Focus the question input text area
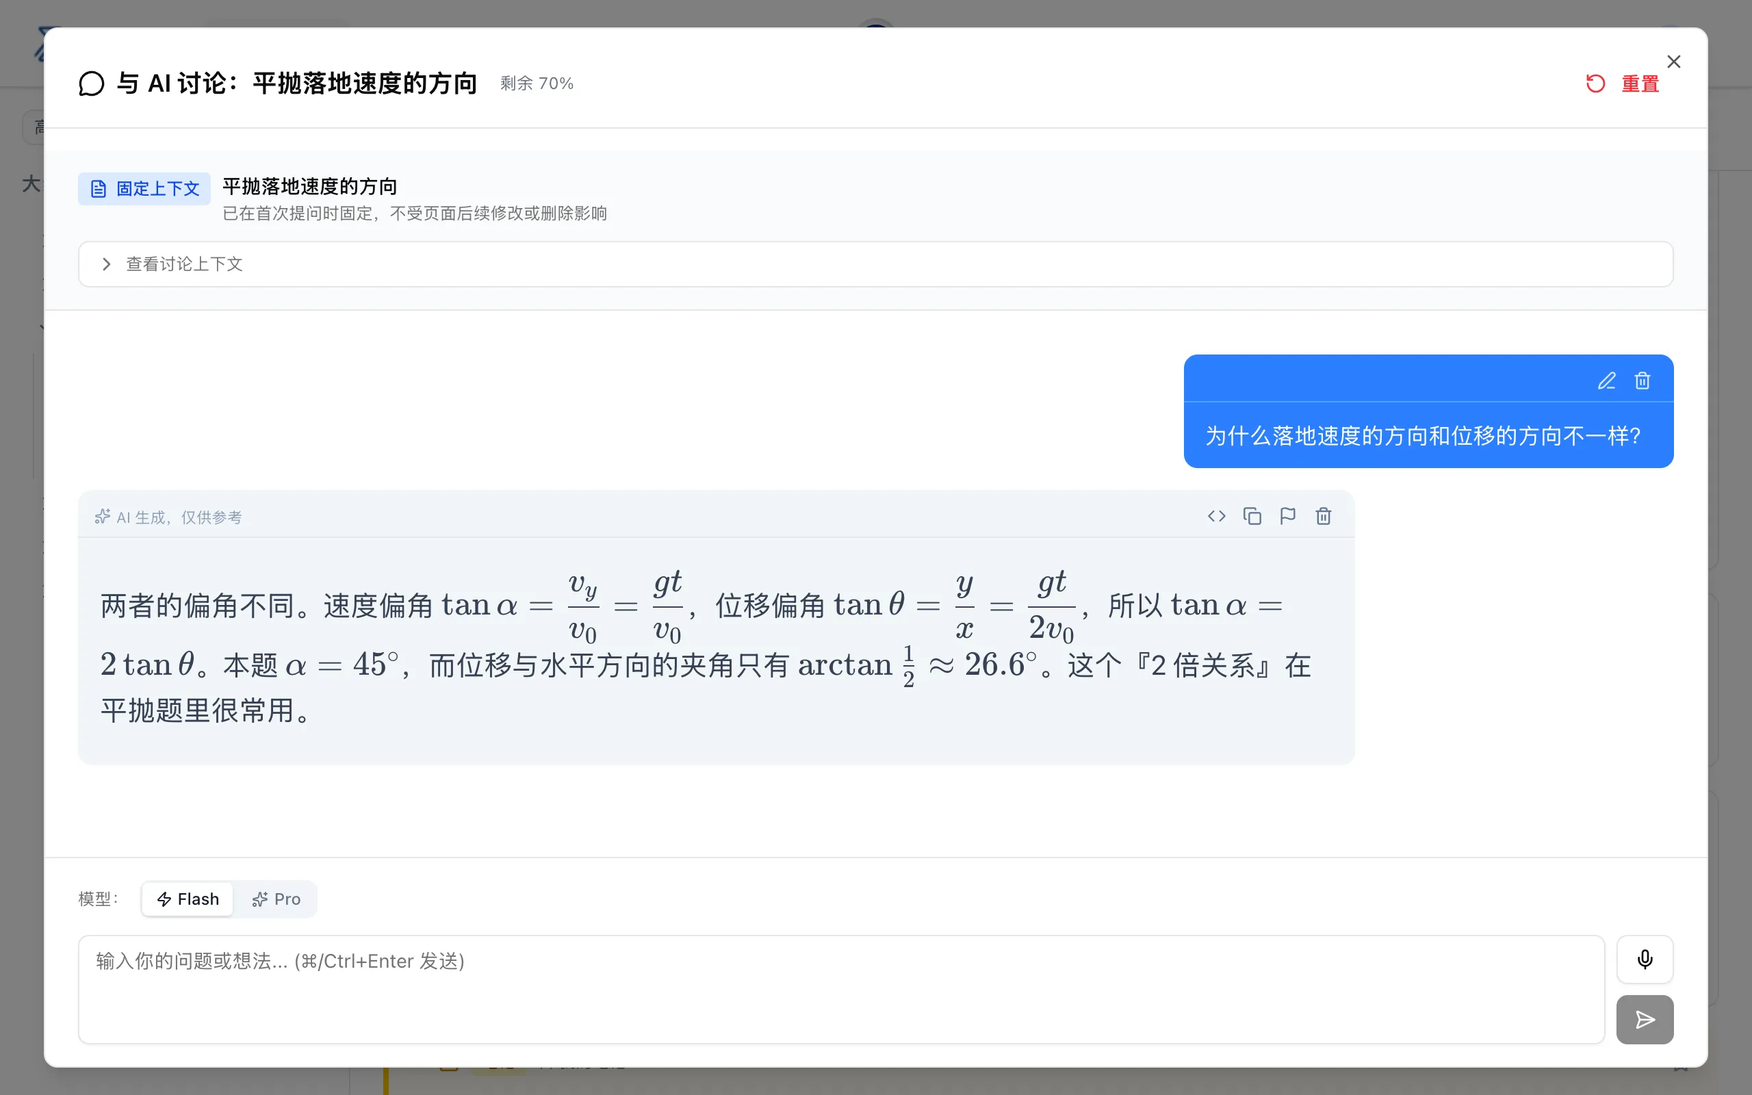This screenshot has height=1095, width=1752. point(841,990)
